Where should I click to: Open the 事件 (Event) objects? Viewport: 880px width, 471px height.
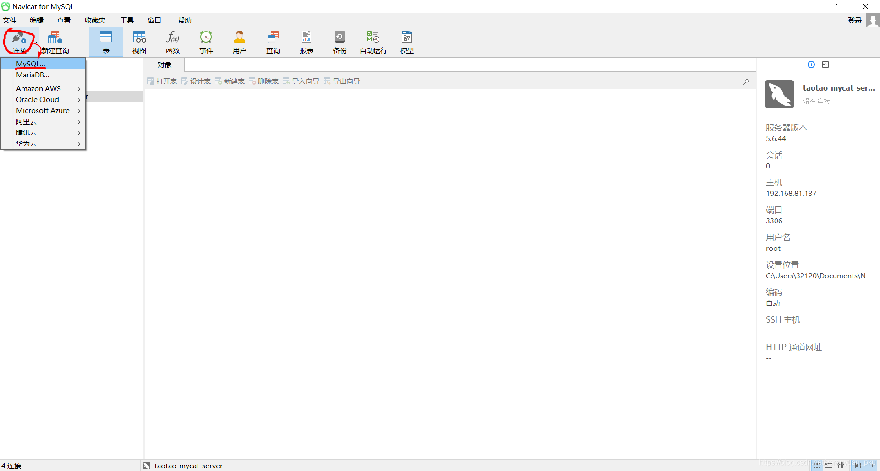pyautogui.click(x=206, y=42)
